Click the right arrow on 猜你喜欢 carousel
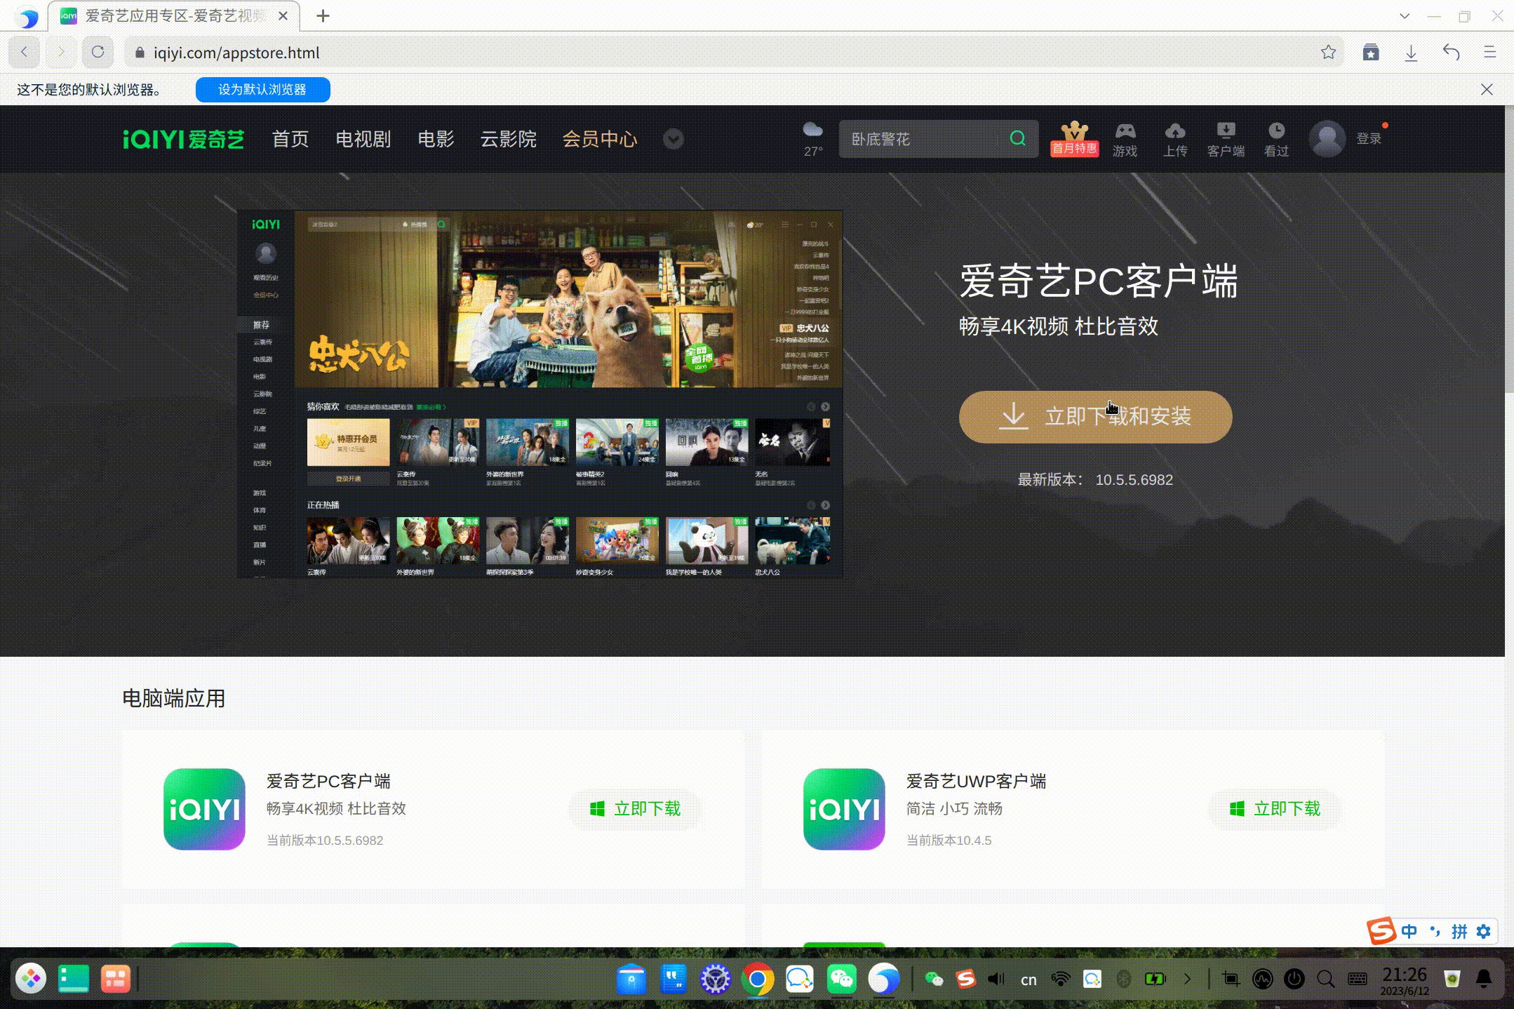Screen dimensions: 1514x1009 tap(825, 406)
